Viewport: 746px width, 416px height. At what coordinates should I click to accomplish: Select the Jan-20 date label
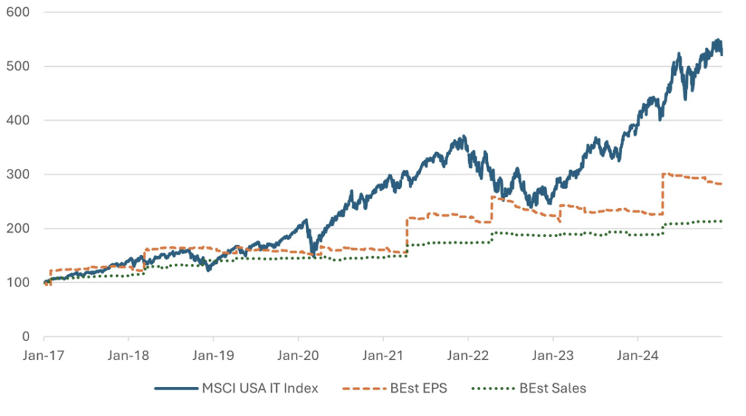click(298, 357)
